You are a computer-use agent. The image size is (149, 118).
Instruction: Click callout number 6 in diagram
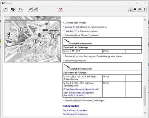[x=47, y=24]
